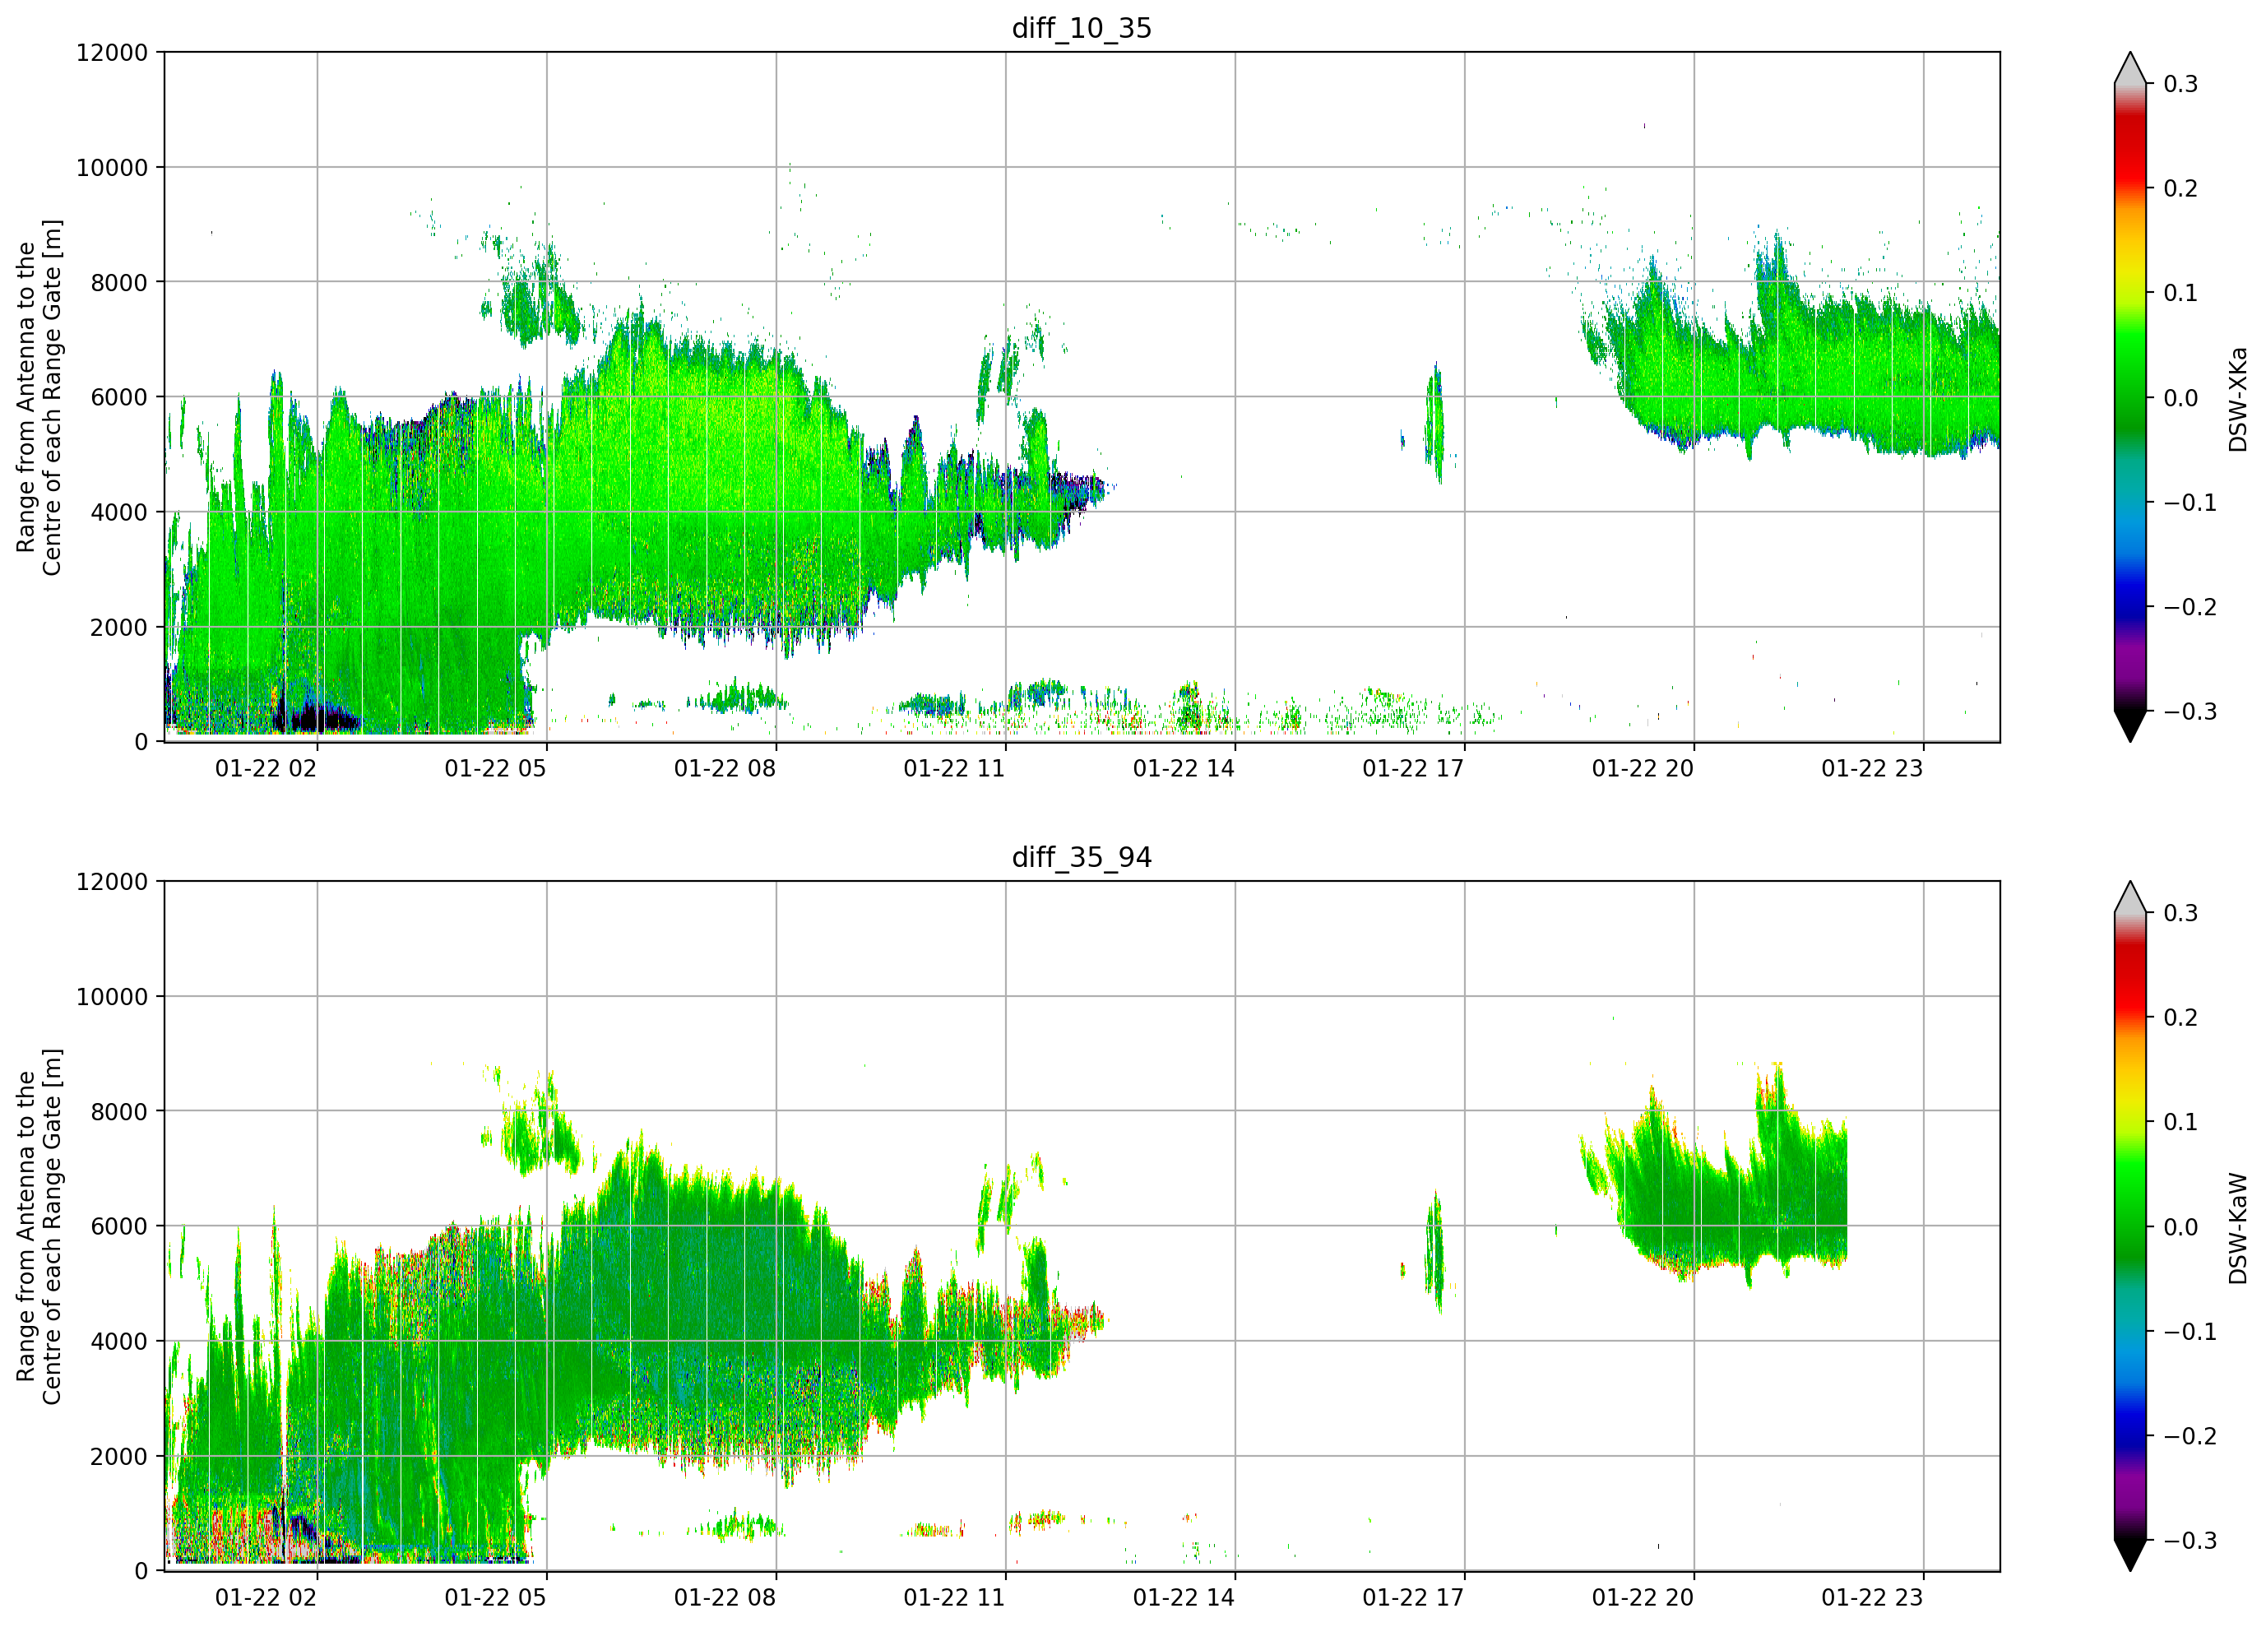Click the 01-22 23 label under top plot
The height and width of the screenshot is (1627, 2266).
pyautogui.click(x=1872, y=768)
